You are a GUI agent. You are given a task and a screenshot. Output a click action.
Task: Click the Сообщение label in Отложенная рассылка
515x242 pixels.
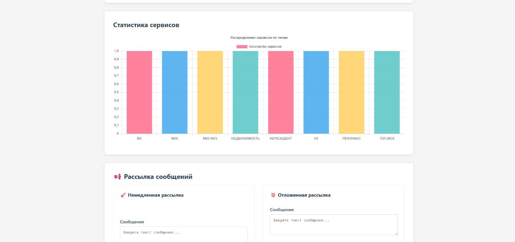pyautogui.click(x=282, y=209)
